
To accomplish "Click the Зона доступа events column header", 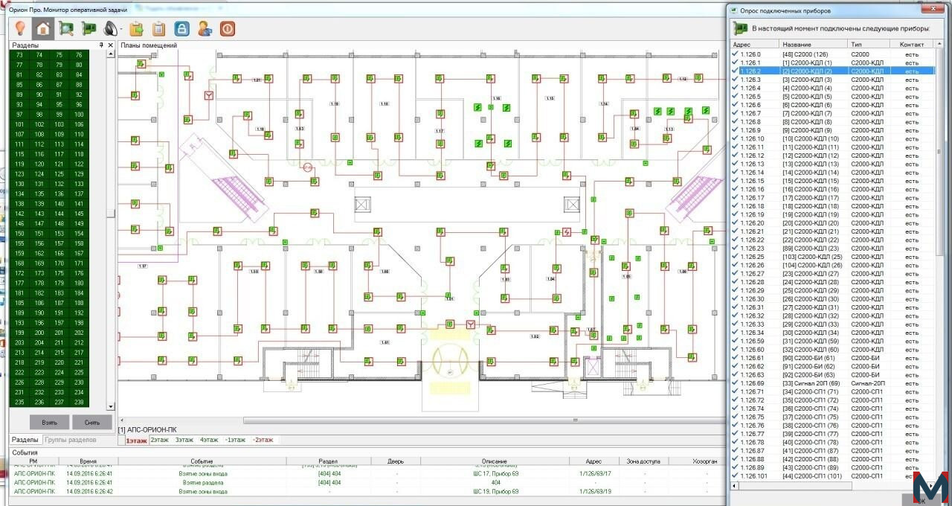I will [643, 461].
